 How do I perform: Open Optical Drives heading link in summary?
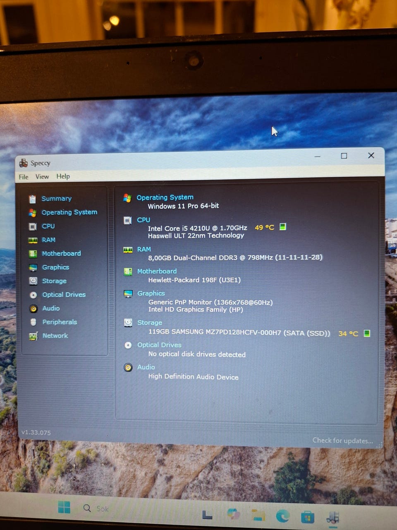[x=159, y=345]
